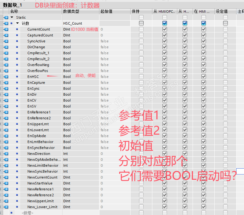
Task: Click the tag icon beside DirChange
Action: pyautogui.click(x=6, y=47)
